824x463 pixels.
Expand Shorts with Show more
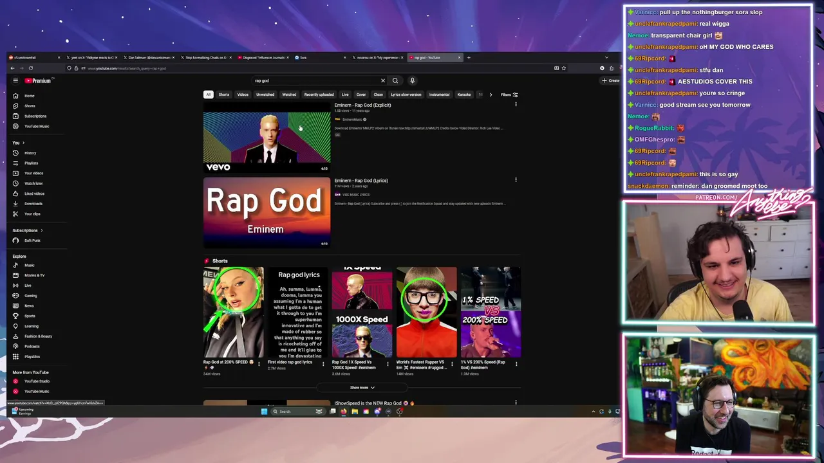tap(362, 388)
